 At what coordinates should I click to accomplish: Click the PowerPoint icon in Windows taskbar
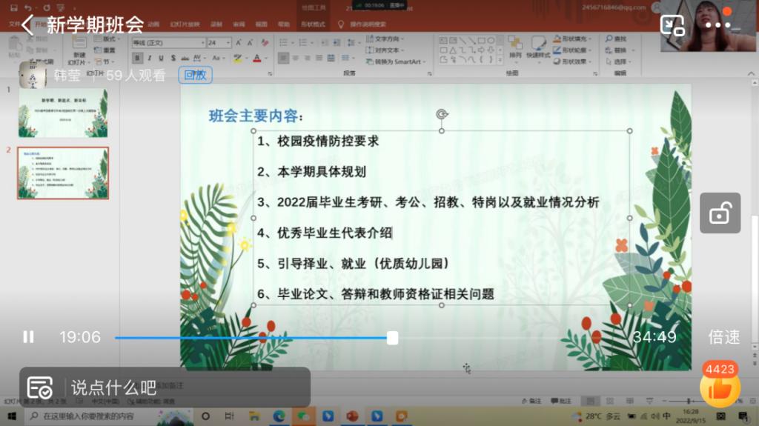coord(351,416)
